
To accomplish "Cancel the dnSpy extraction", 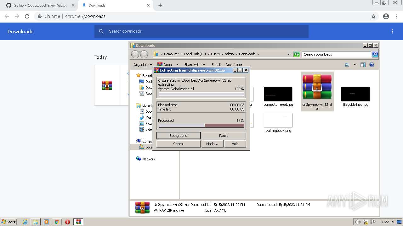I will pos(179,144).
